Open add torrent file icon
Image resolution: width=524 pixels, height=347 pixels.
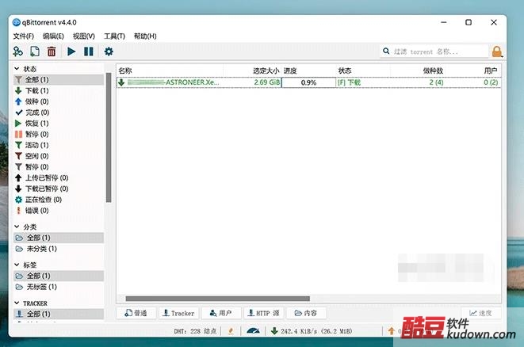click(x=35, y=51)
